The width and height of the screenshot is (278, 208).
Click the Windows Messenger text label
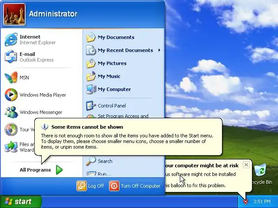click(41, 112)
